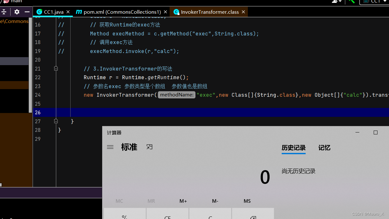389x219 pixels.
Task: Collapse the method fold arrow at line 27
Action: point(56,121)
